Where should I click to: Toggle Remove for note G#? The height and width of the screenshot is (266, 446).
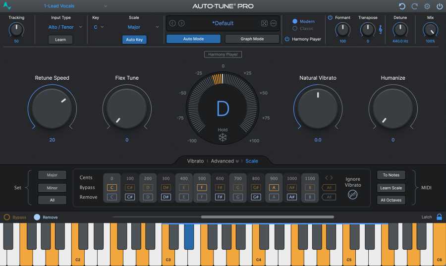point(256,197)
